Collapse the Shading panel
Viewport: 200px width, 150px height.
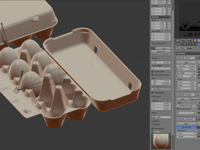click(x=152, y=124)
